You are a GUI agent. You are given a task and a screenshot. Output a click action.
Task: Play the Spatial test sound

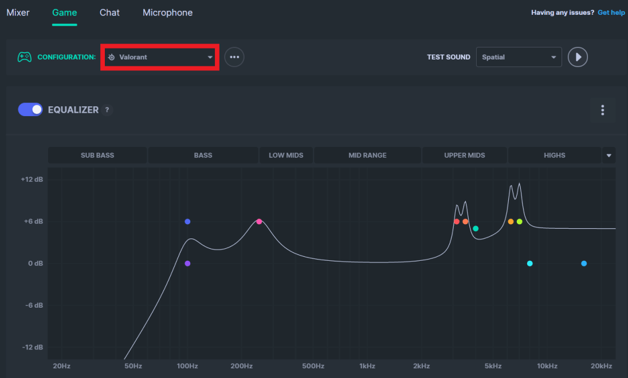coord(578,57)
